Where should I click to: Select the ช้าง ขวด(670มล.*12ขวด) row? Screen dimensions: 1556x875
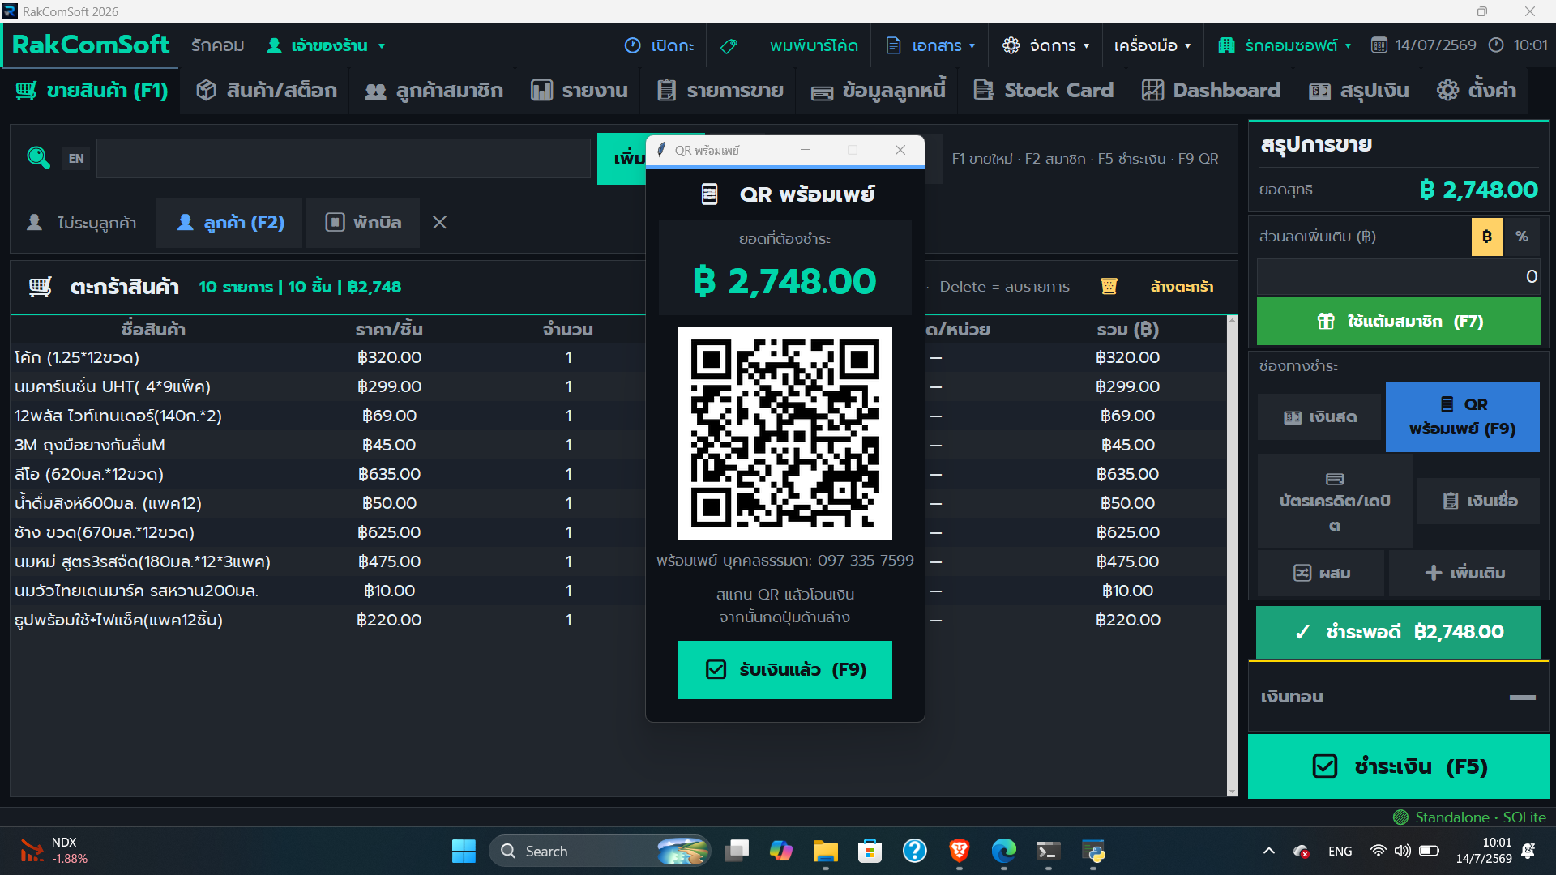point(618,532)
